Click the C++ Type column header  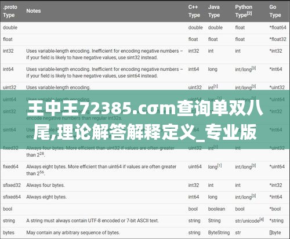tap(194, 11)
